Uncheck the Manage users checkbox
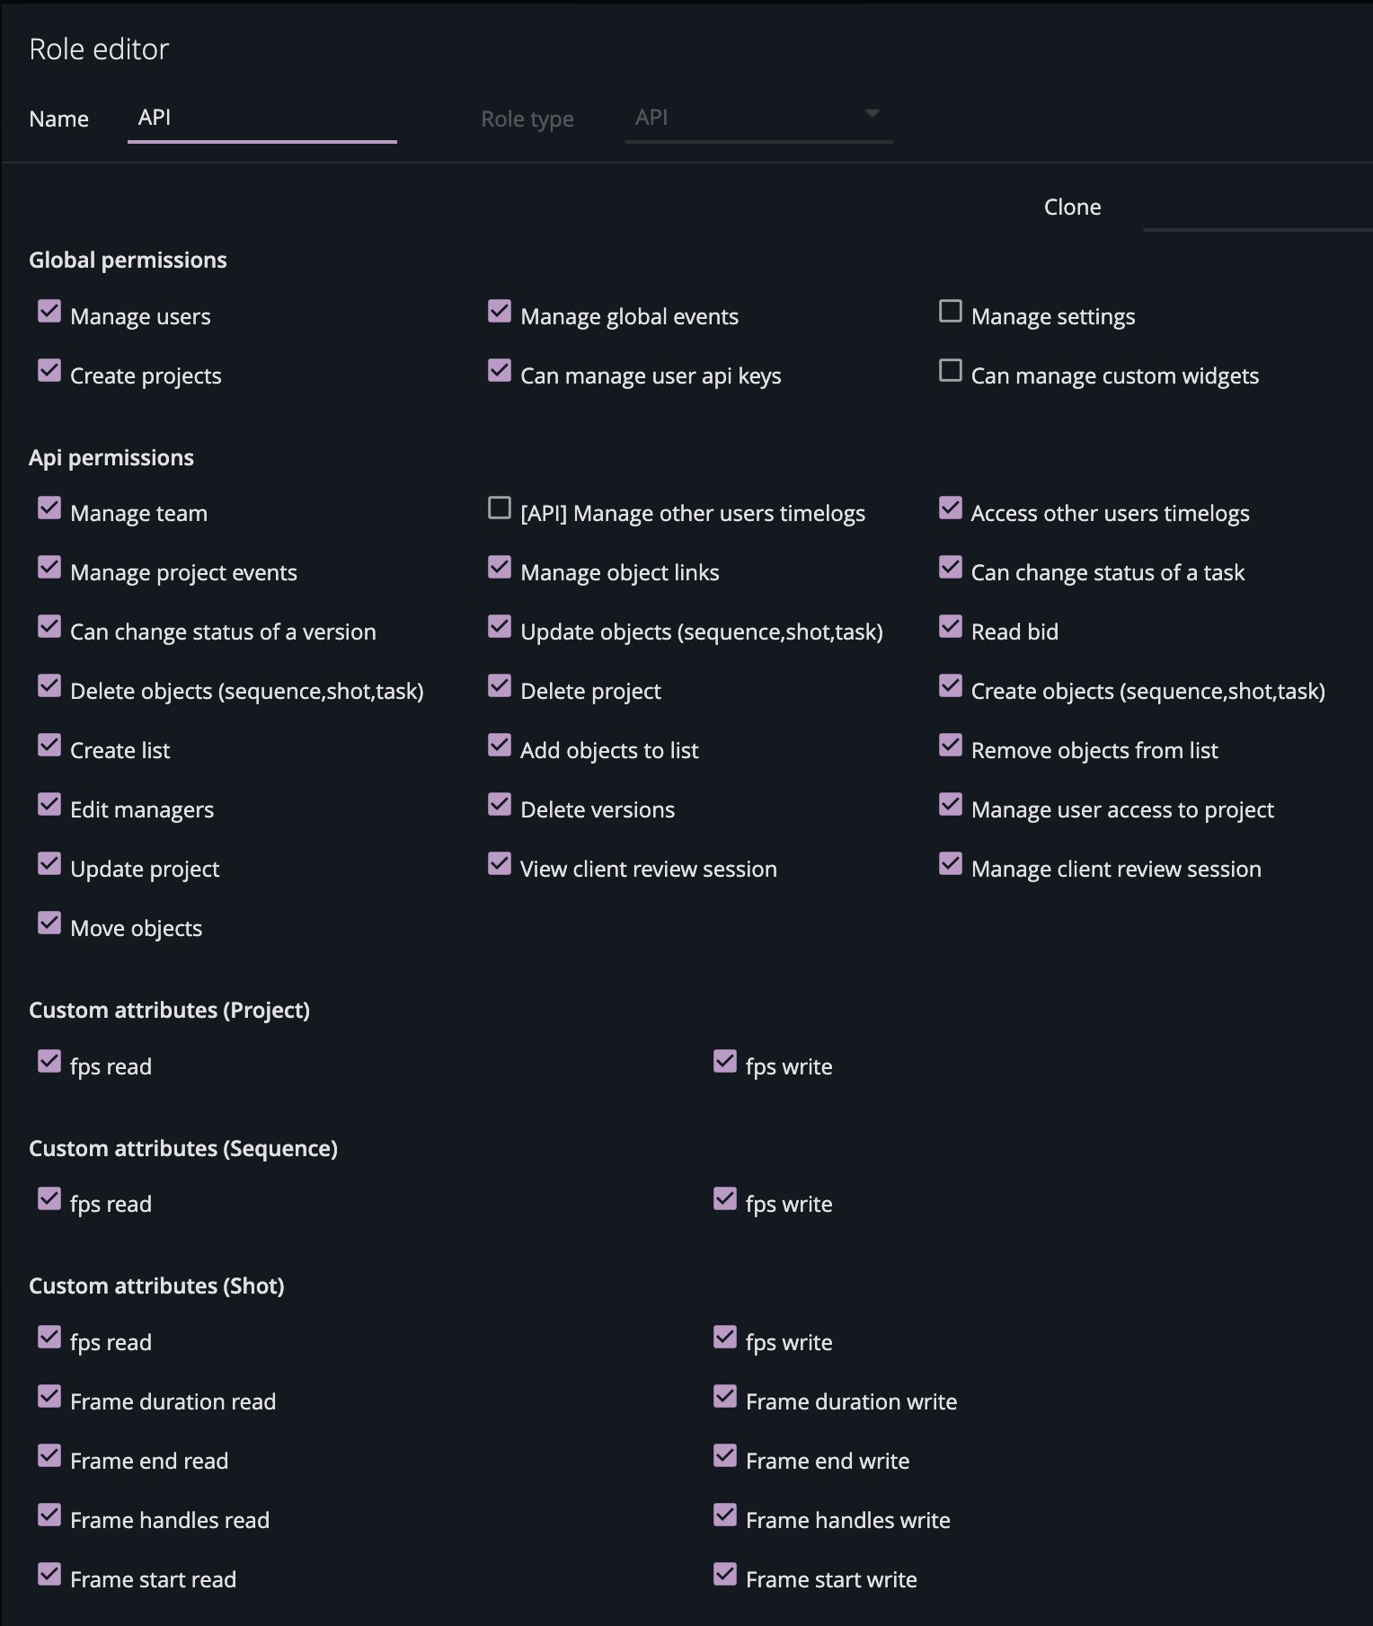This screenshot has height=1626, width=1373. (x=49, y=312)
